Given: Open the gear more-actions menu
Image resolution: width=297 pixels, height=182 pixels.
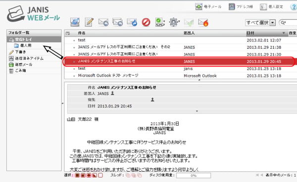Looking at the screenshot, I should tap(174, 22).
